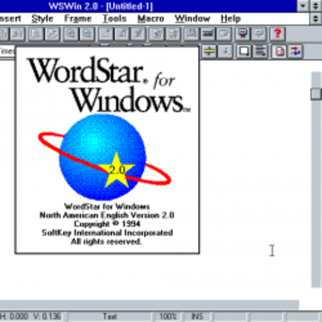The height and width of the screenshot is (322, 322).
Task: Click the INS indicator in the status bar
Action: (197, 317)
